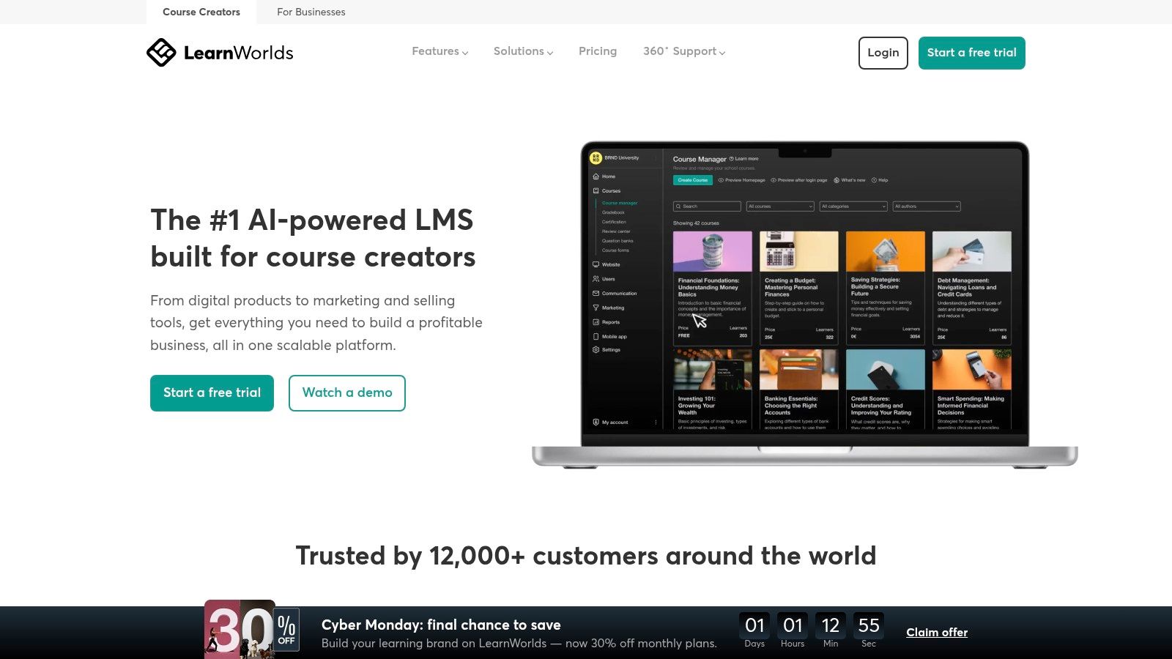The width and height of the screenshot is (1172, 659).
Task: Open the All courses filter dropdown
Action: pos(780,206)
